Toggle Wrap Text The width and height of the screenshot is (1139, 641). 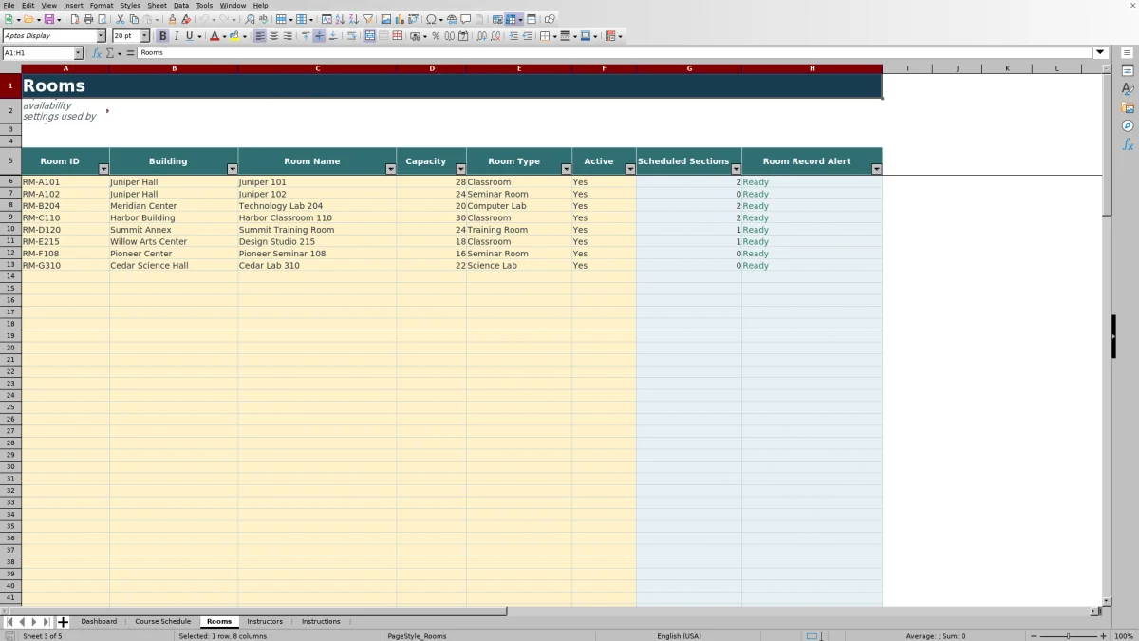352,36
